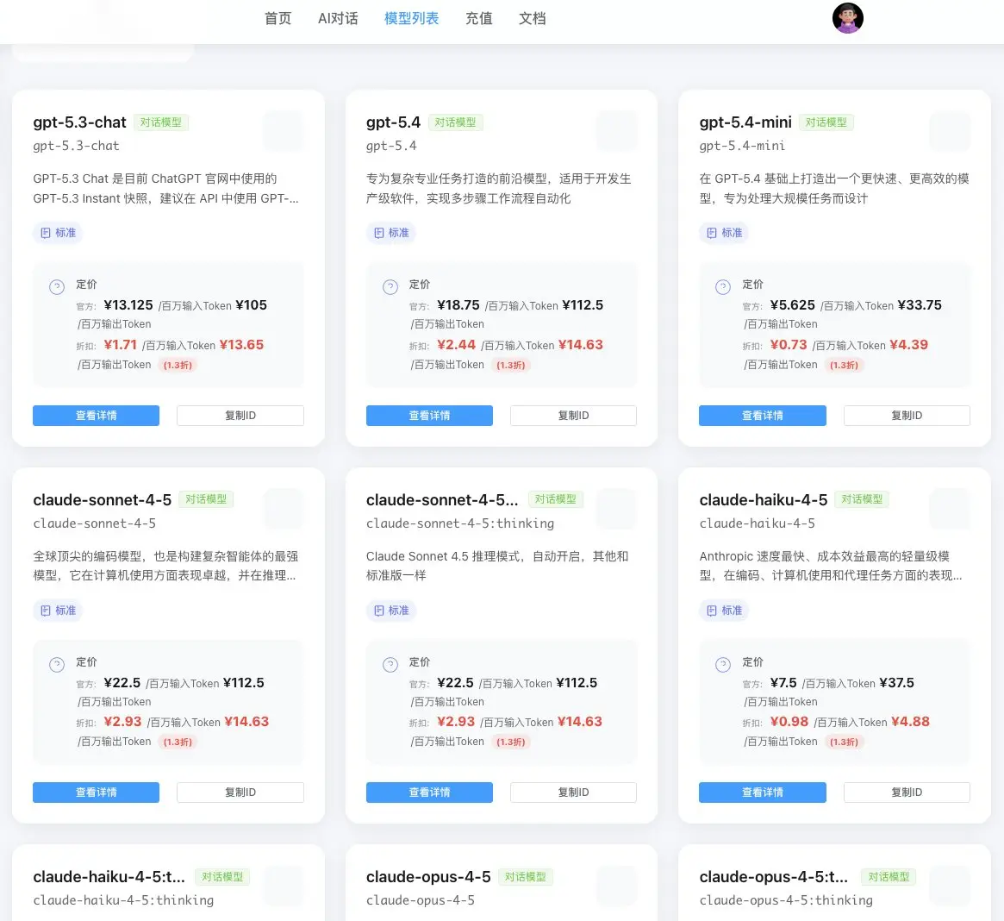Viewport: 1004px width, 921px height.
Task: Open details for claude-sonnet-4-5:thinking
Action: tap(429, 793)
